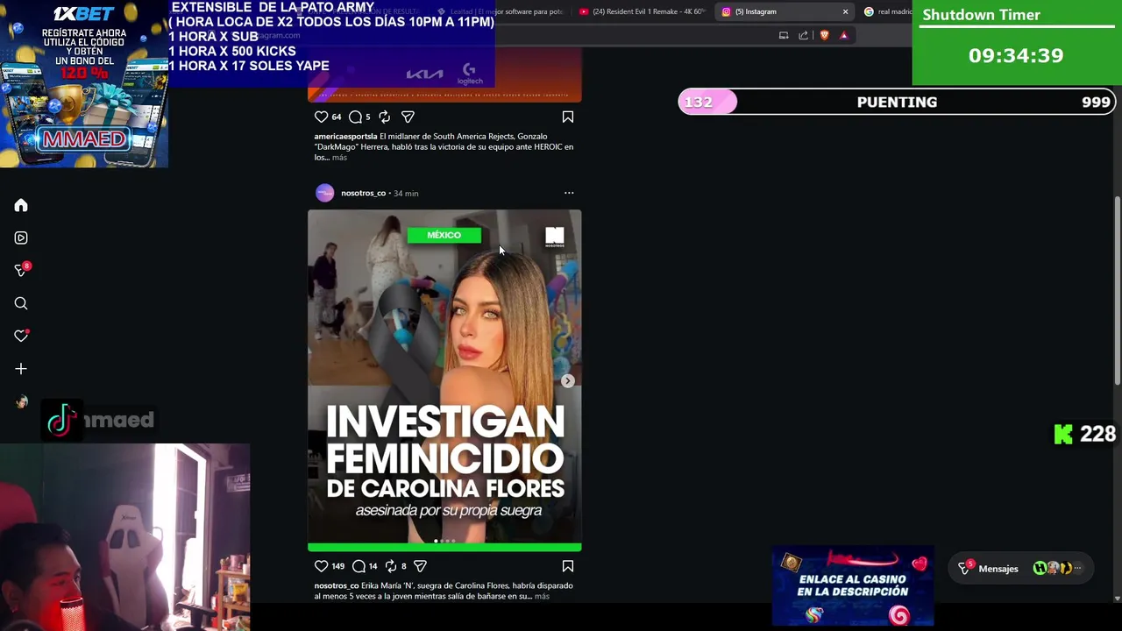Click the 34 min post timestamp
1122x631 pixels.
click(x=406, y=194)
